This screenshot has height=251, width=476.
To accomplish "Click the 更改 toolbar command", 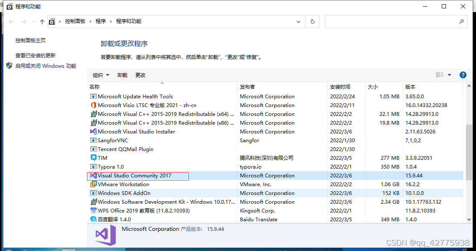I will (140, 75).
